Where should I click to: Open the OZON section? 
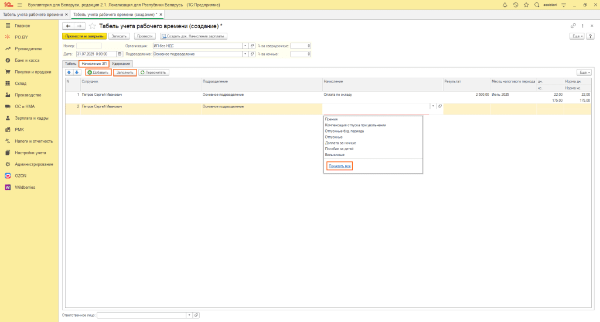[x=21, y=176]
